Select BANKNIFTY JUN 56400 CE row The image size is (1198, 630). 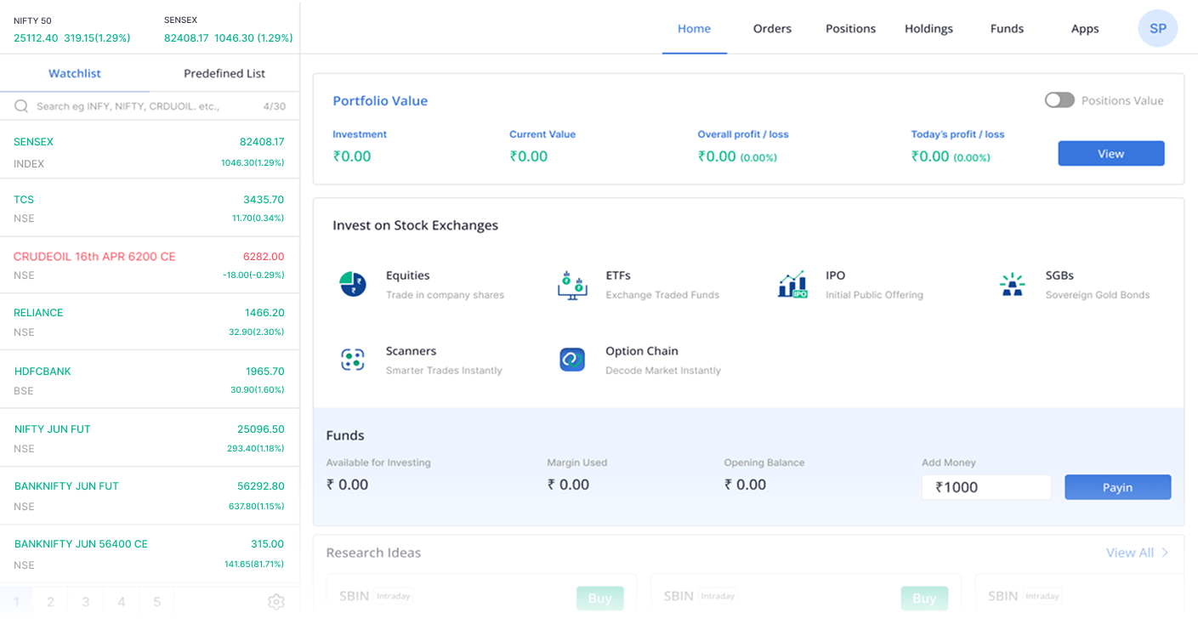(150, 553)
